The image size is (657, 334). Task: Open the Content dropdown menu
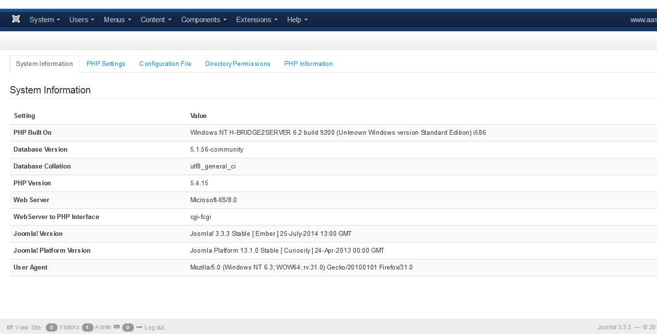(156, 20)
